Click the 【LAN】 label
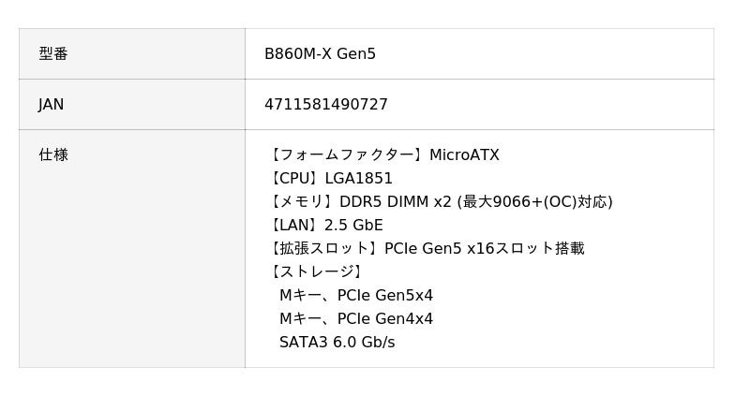Viewport: 750px width, 396px height. tap(294, 226)
